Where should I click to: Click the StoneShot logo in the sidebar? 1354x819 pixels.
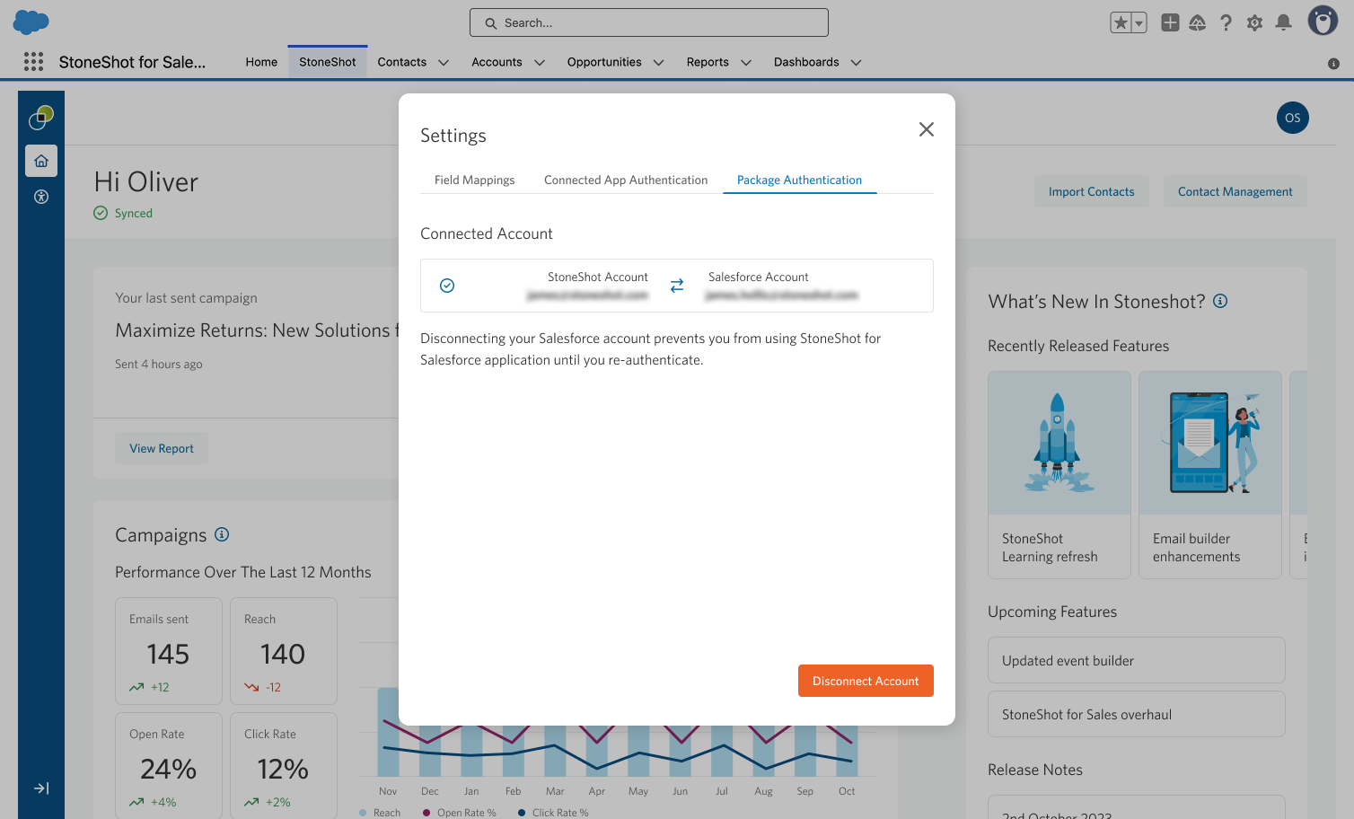(x=41, y=118)
